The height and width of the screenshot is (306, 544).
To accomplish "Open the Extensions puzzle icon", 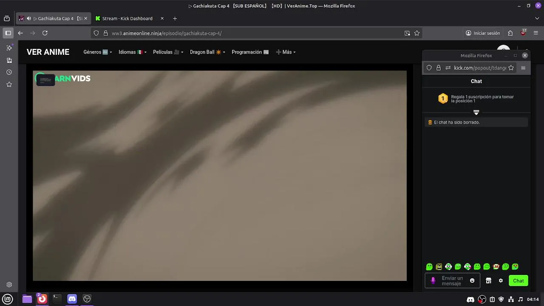I will (510, 33).
